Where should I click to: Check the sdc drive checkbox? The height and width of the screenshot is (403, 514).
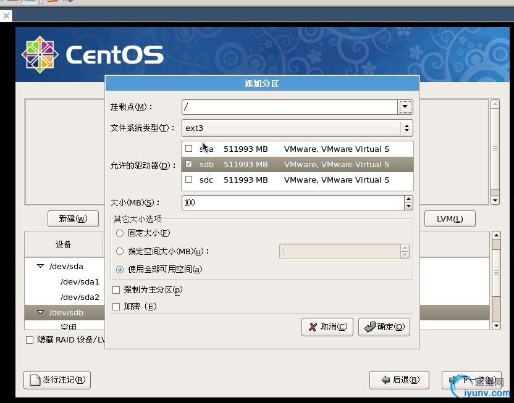click(x=189, y=180)
